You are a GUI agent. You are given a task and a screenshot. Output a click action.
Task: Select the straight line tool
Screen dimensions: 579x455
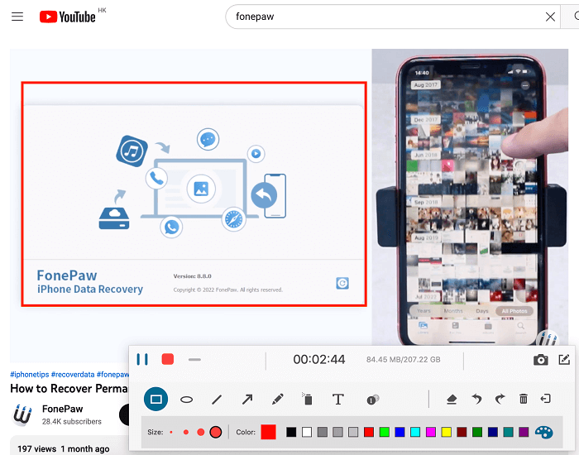(x=217, y=400)
